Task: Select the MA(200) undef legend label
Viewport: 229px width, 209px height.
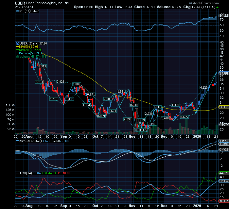Action: click(x=30, y=50)
